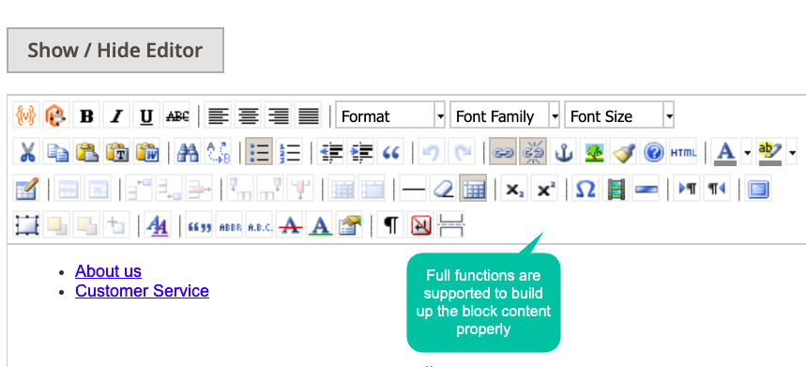Open the About us link
The height and width of the screenshot is (367, 806).
[x=108, y=271]
